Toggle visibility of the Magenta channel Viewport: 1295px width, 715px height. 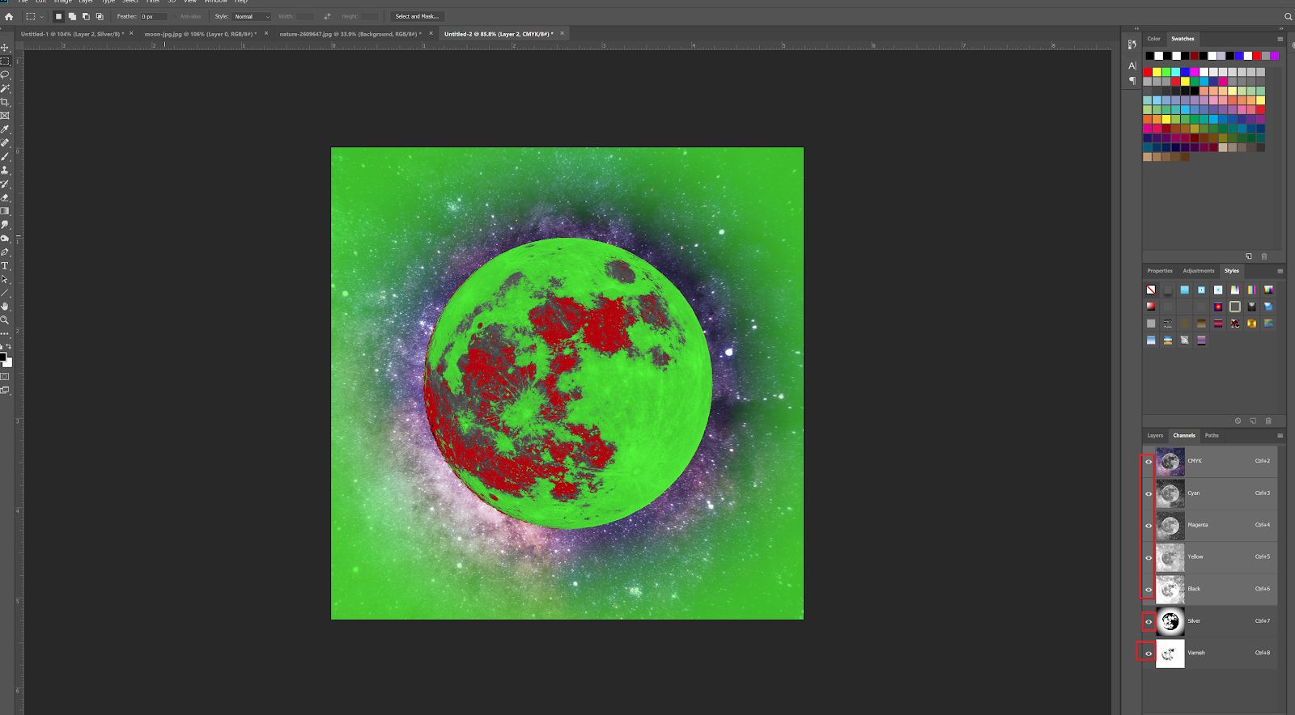tap(1148, 526)
